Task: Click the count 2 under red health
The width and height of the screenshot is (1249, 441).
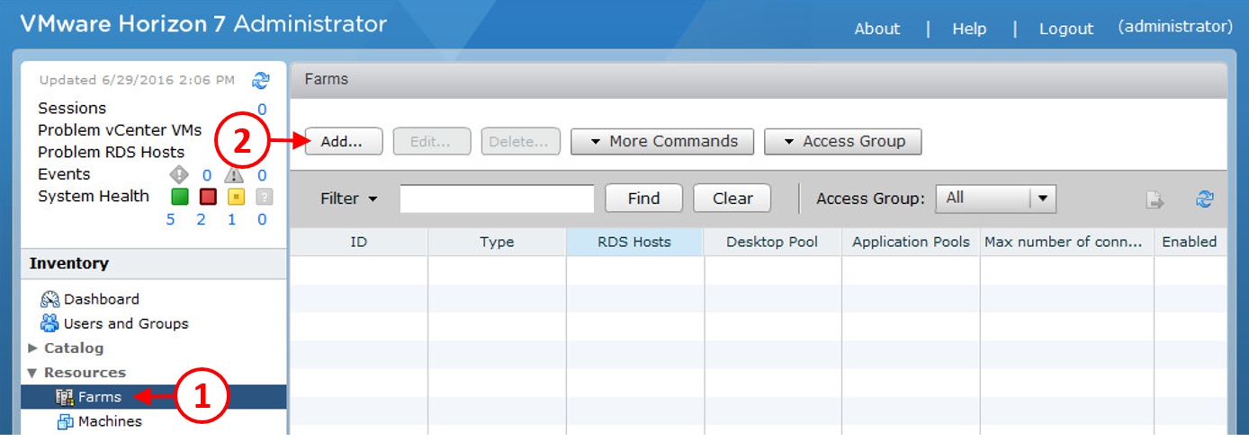Action: pos(201,219)
